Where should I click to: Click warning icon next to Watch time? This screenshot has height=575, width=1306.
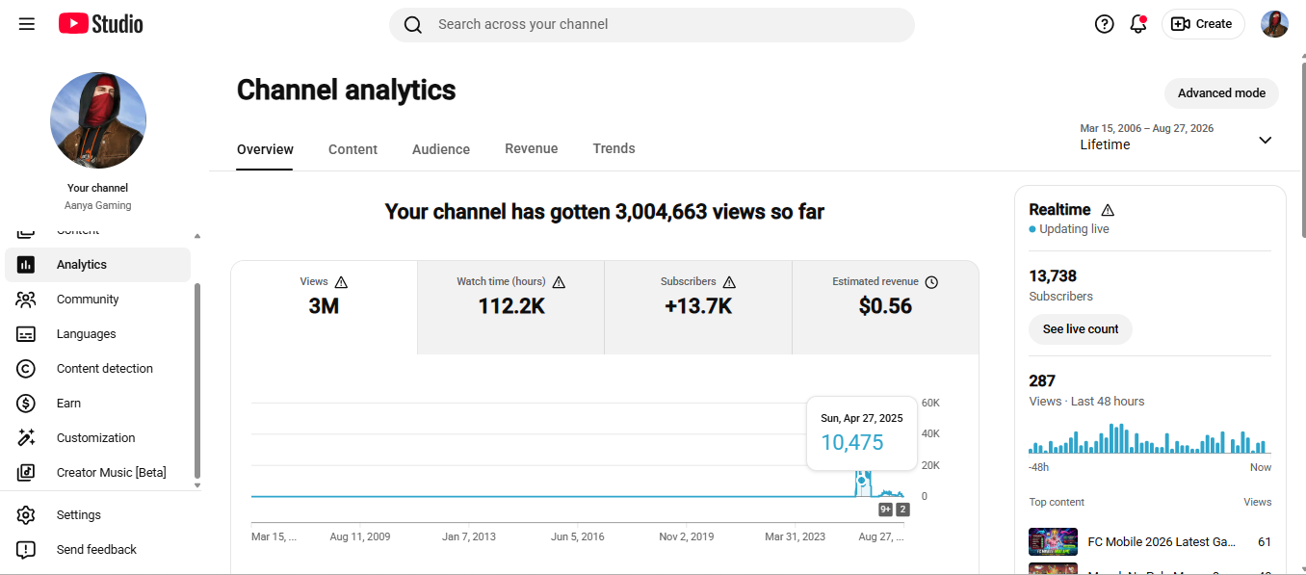point(559,282)
